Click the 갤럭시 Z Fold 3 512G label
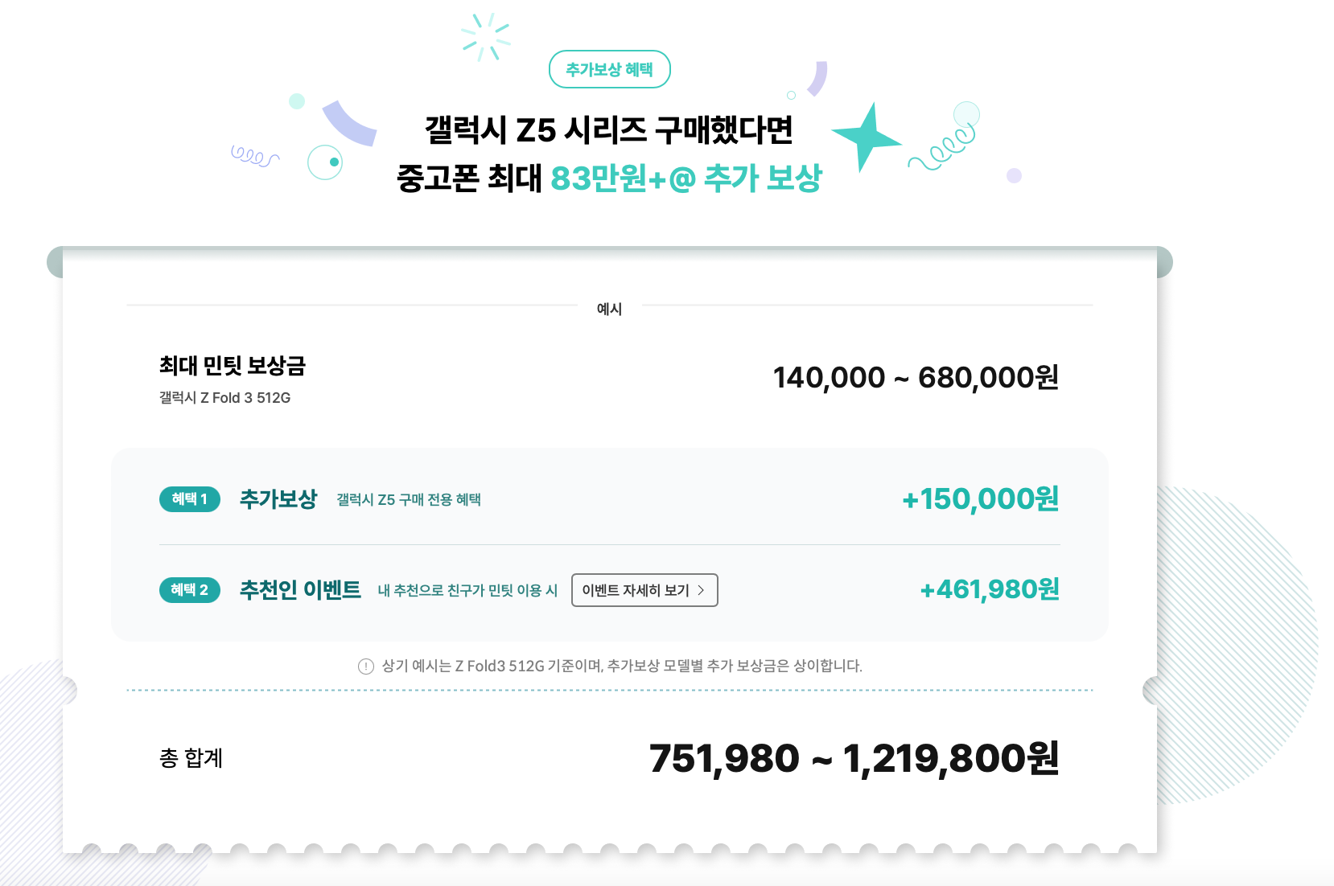1334x886 pixels. (225, 397)
